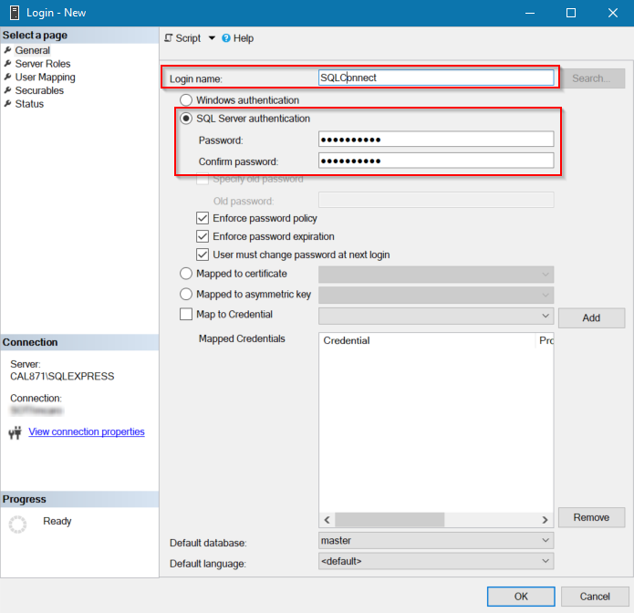
Task: Focus the Login name field
Action: 436,78
